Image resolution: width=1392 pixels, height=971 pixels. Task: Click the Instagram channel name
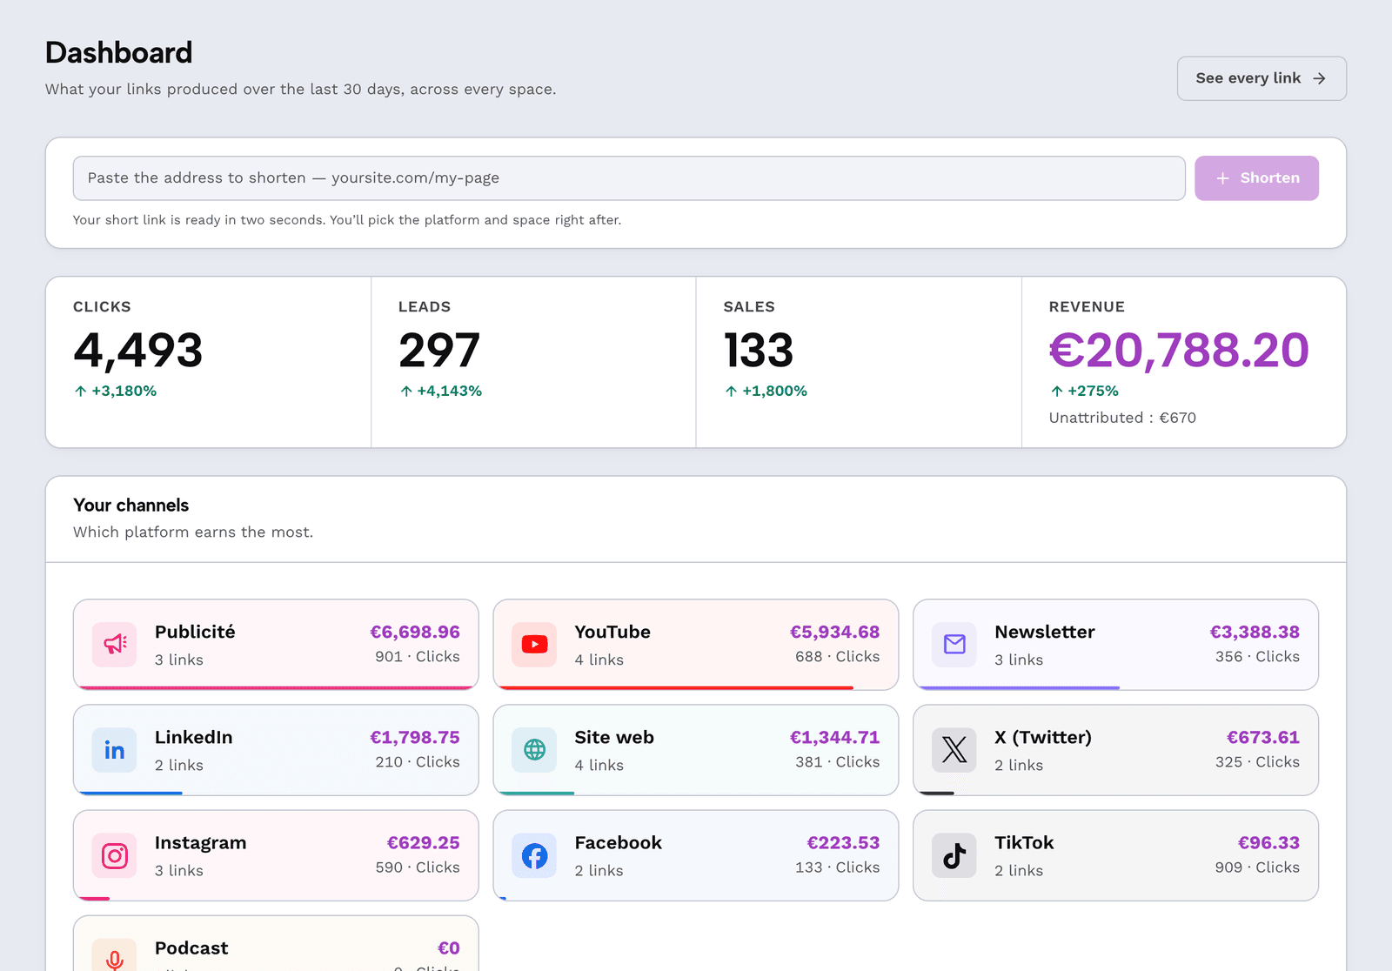[200, 842]
